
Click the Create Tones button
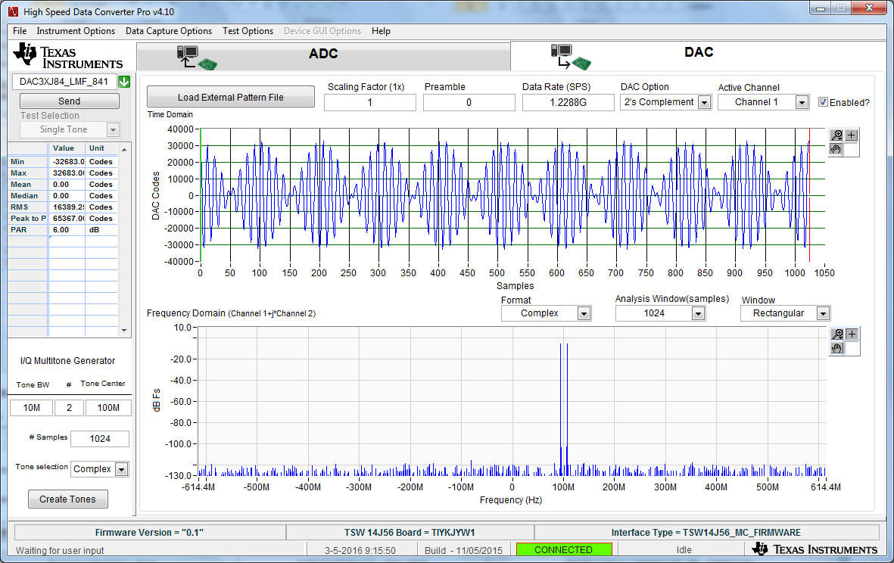pyautogui.click(x=68, y=499)
